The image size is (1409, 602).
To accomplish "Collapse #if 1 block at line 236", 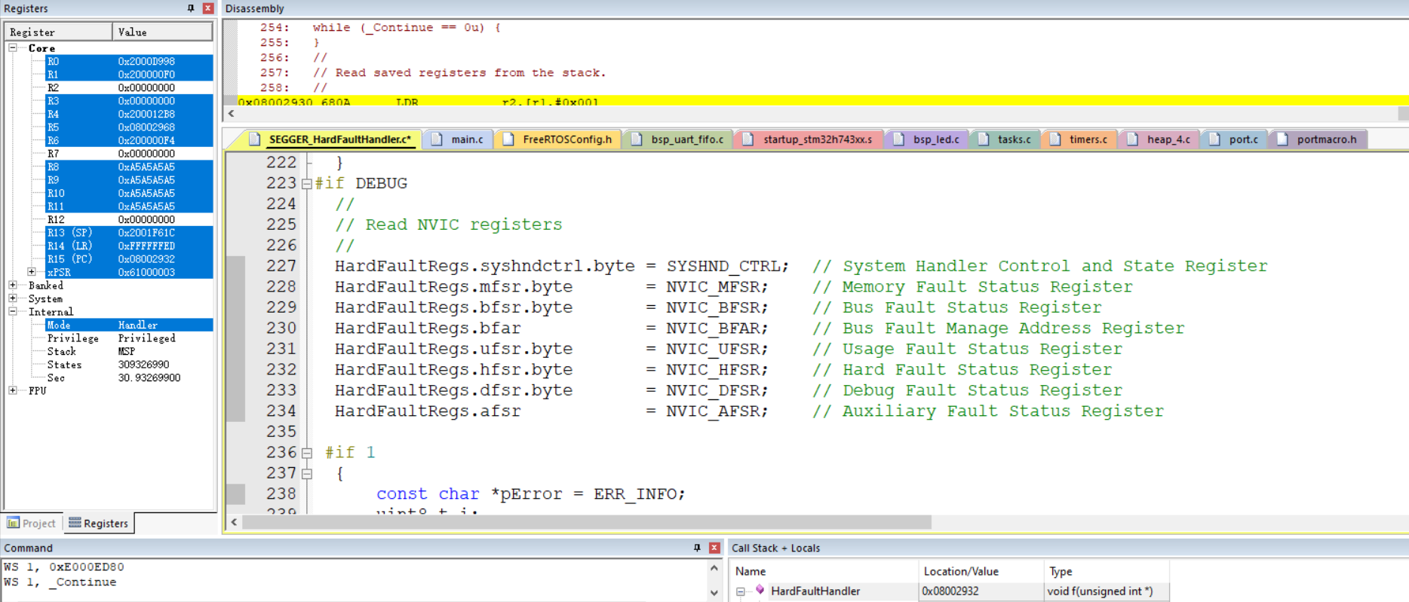I will (x=307, y=453).
